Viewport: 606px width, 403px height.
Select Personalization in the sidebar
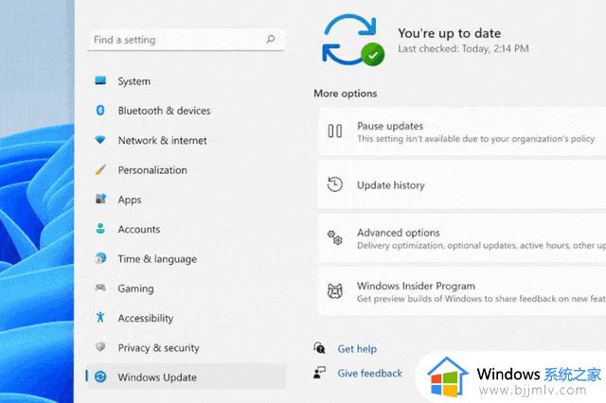(186, 170)
